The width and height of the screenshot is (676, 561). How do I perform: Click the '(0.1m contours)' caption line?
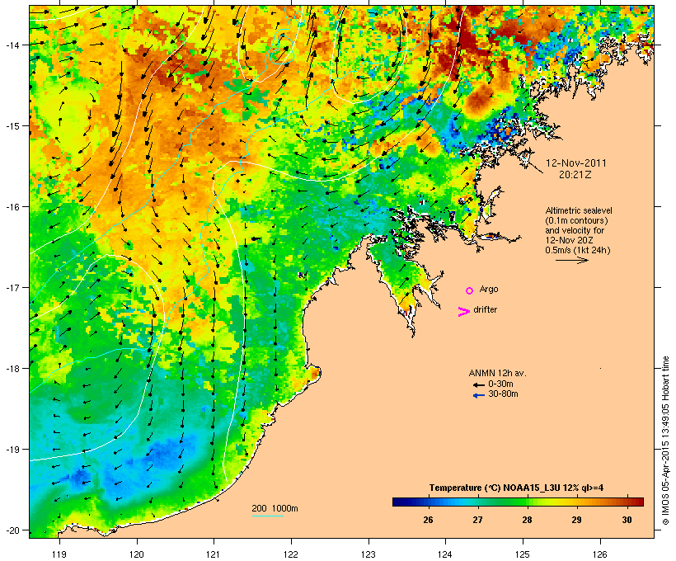pyautogui.click(x=576, y=220)
